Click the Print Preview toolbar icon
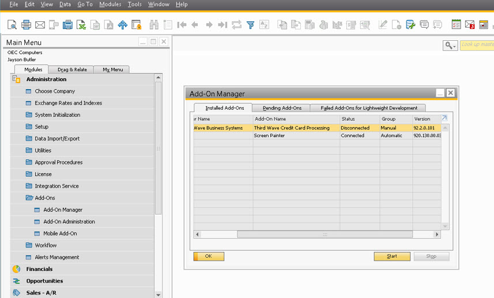The height and width of the screenshot is (298, 494). (x=12, y=25)
